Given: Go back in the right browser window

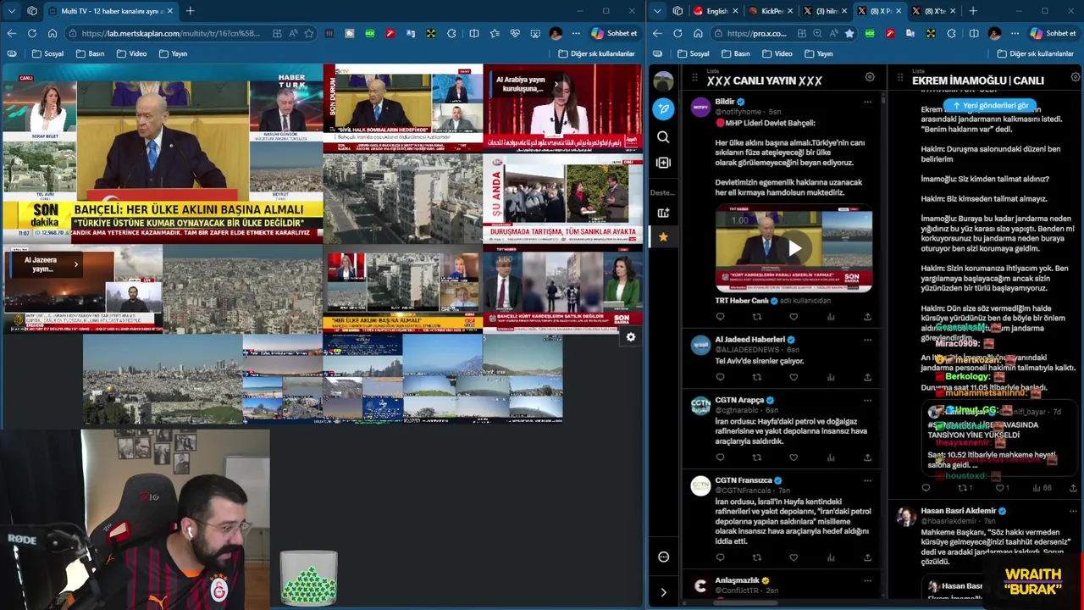Looking at the screenshot, I should coord(656,33).
